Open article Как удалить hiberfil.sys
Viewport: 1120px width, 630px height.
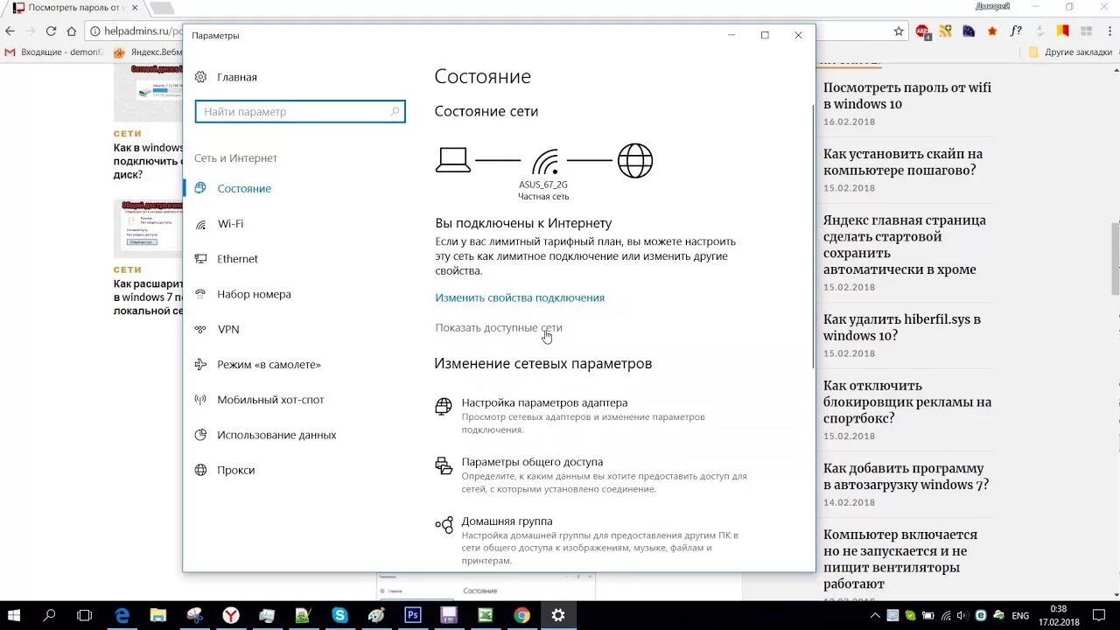point(902,327)
